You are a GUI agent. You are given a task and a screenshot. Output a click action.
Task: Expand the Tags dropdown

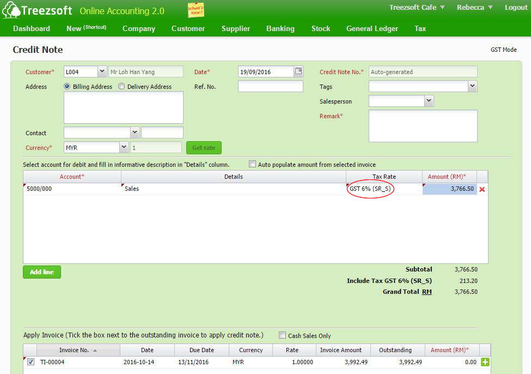pos(472,86)
